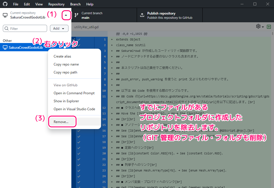Collapse the Current repository dropdown arrow
The height and width of the screenshot is (188, 274).
pyautogui.click(x=66, y=15)
